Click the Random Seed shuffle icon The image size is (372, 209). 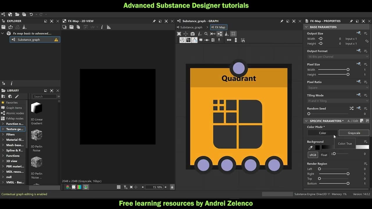[351, 108]
